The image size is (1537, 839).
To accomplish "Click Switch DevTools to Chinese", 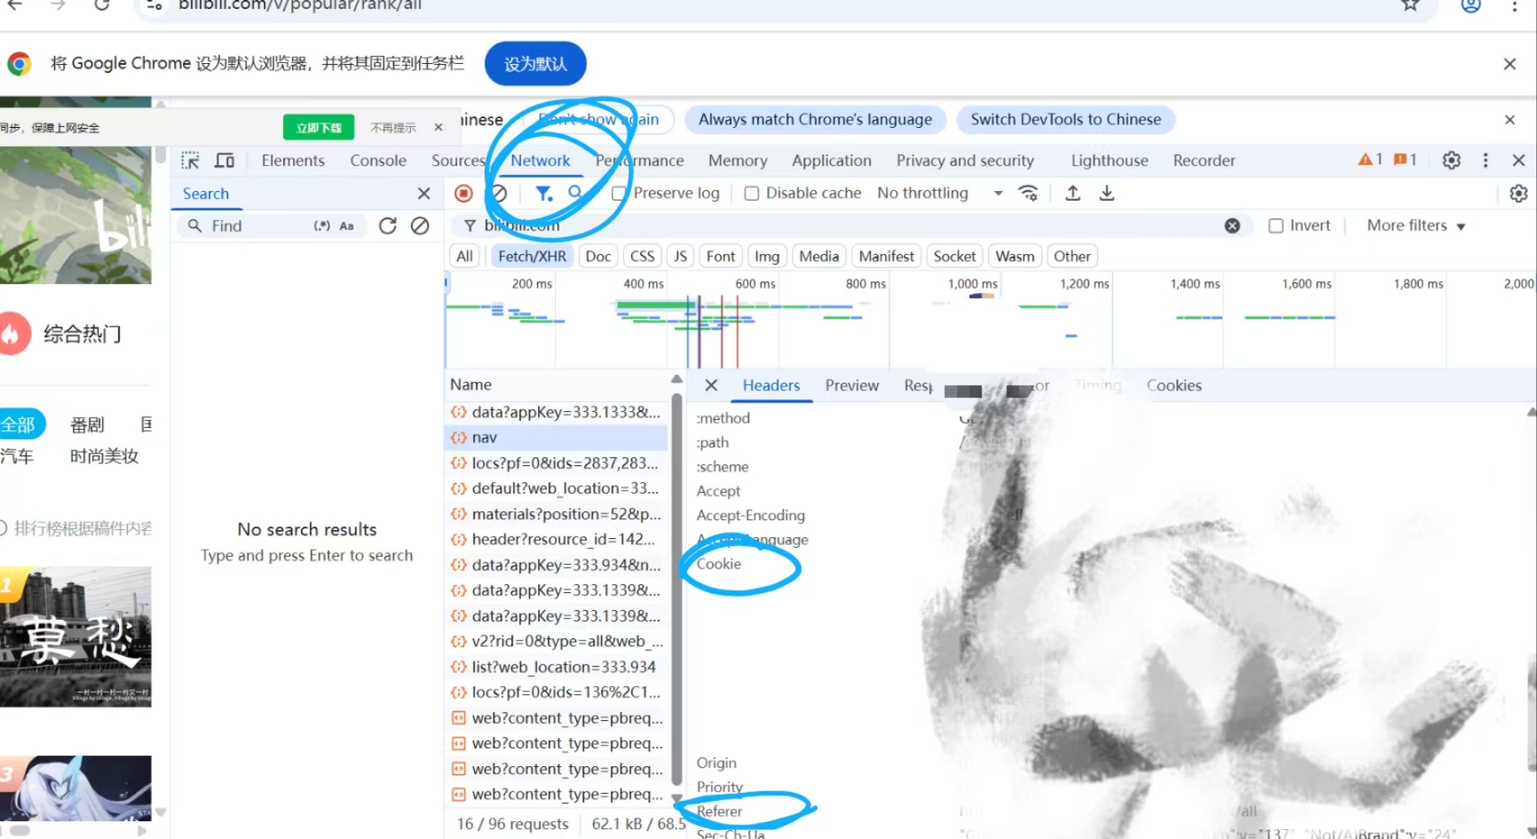I will click(1065, 119).
